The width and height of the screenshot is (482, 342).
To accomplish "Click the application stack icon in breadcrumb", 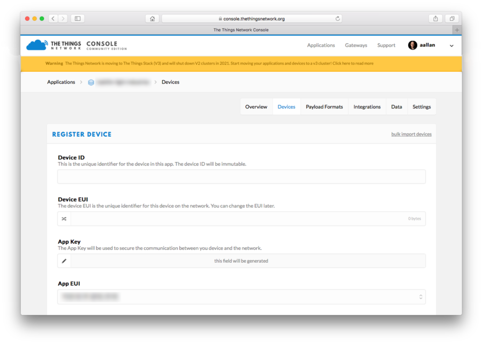I will click(x=91, y=83).
